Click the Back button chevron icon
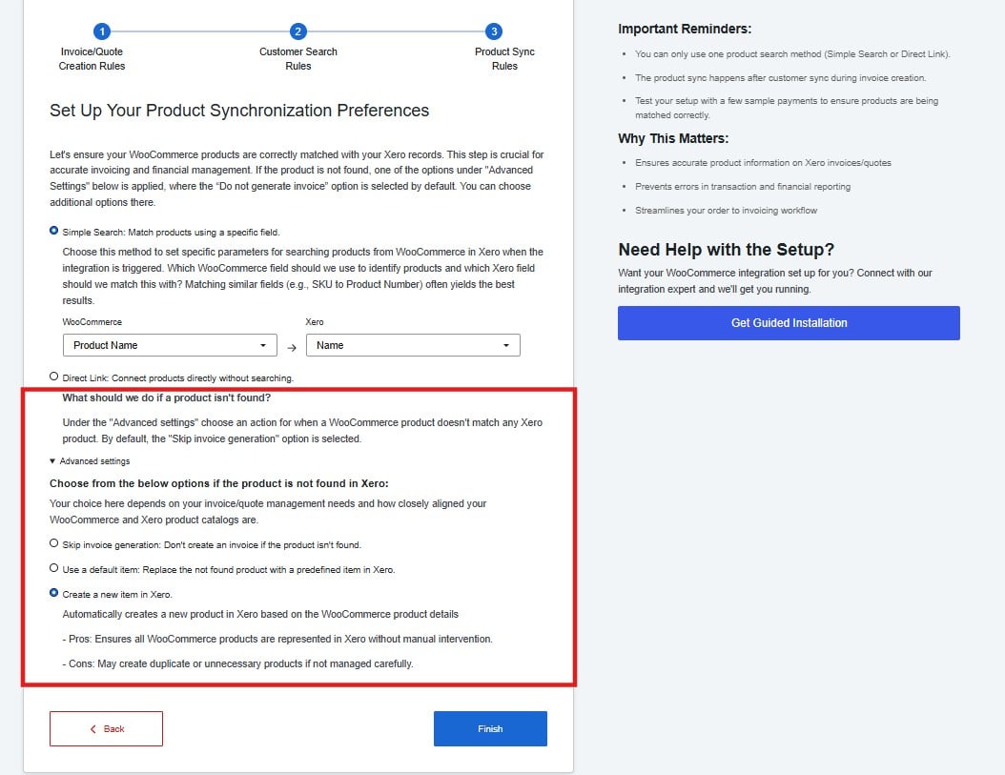This screenshot has width=1005, height=775. (x=92, y=729)
